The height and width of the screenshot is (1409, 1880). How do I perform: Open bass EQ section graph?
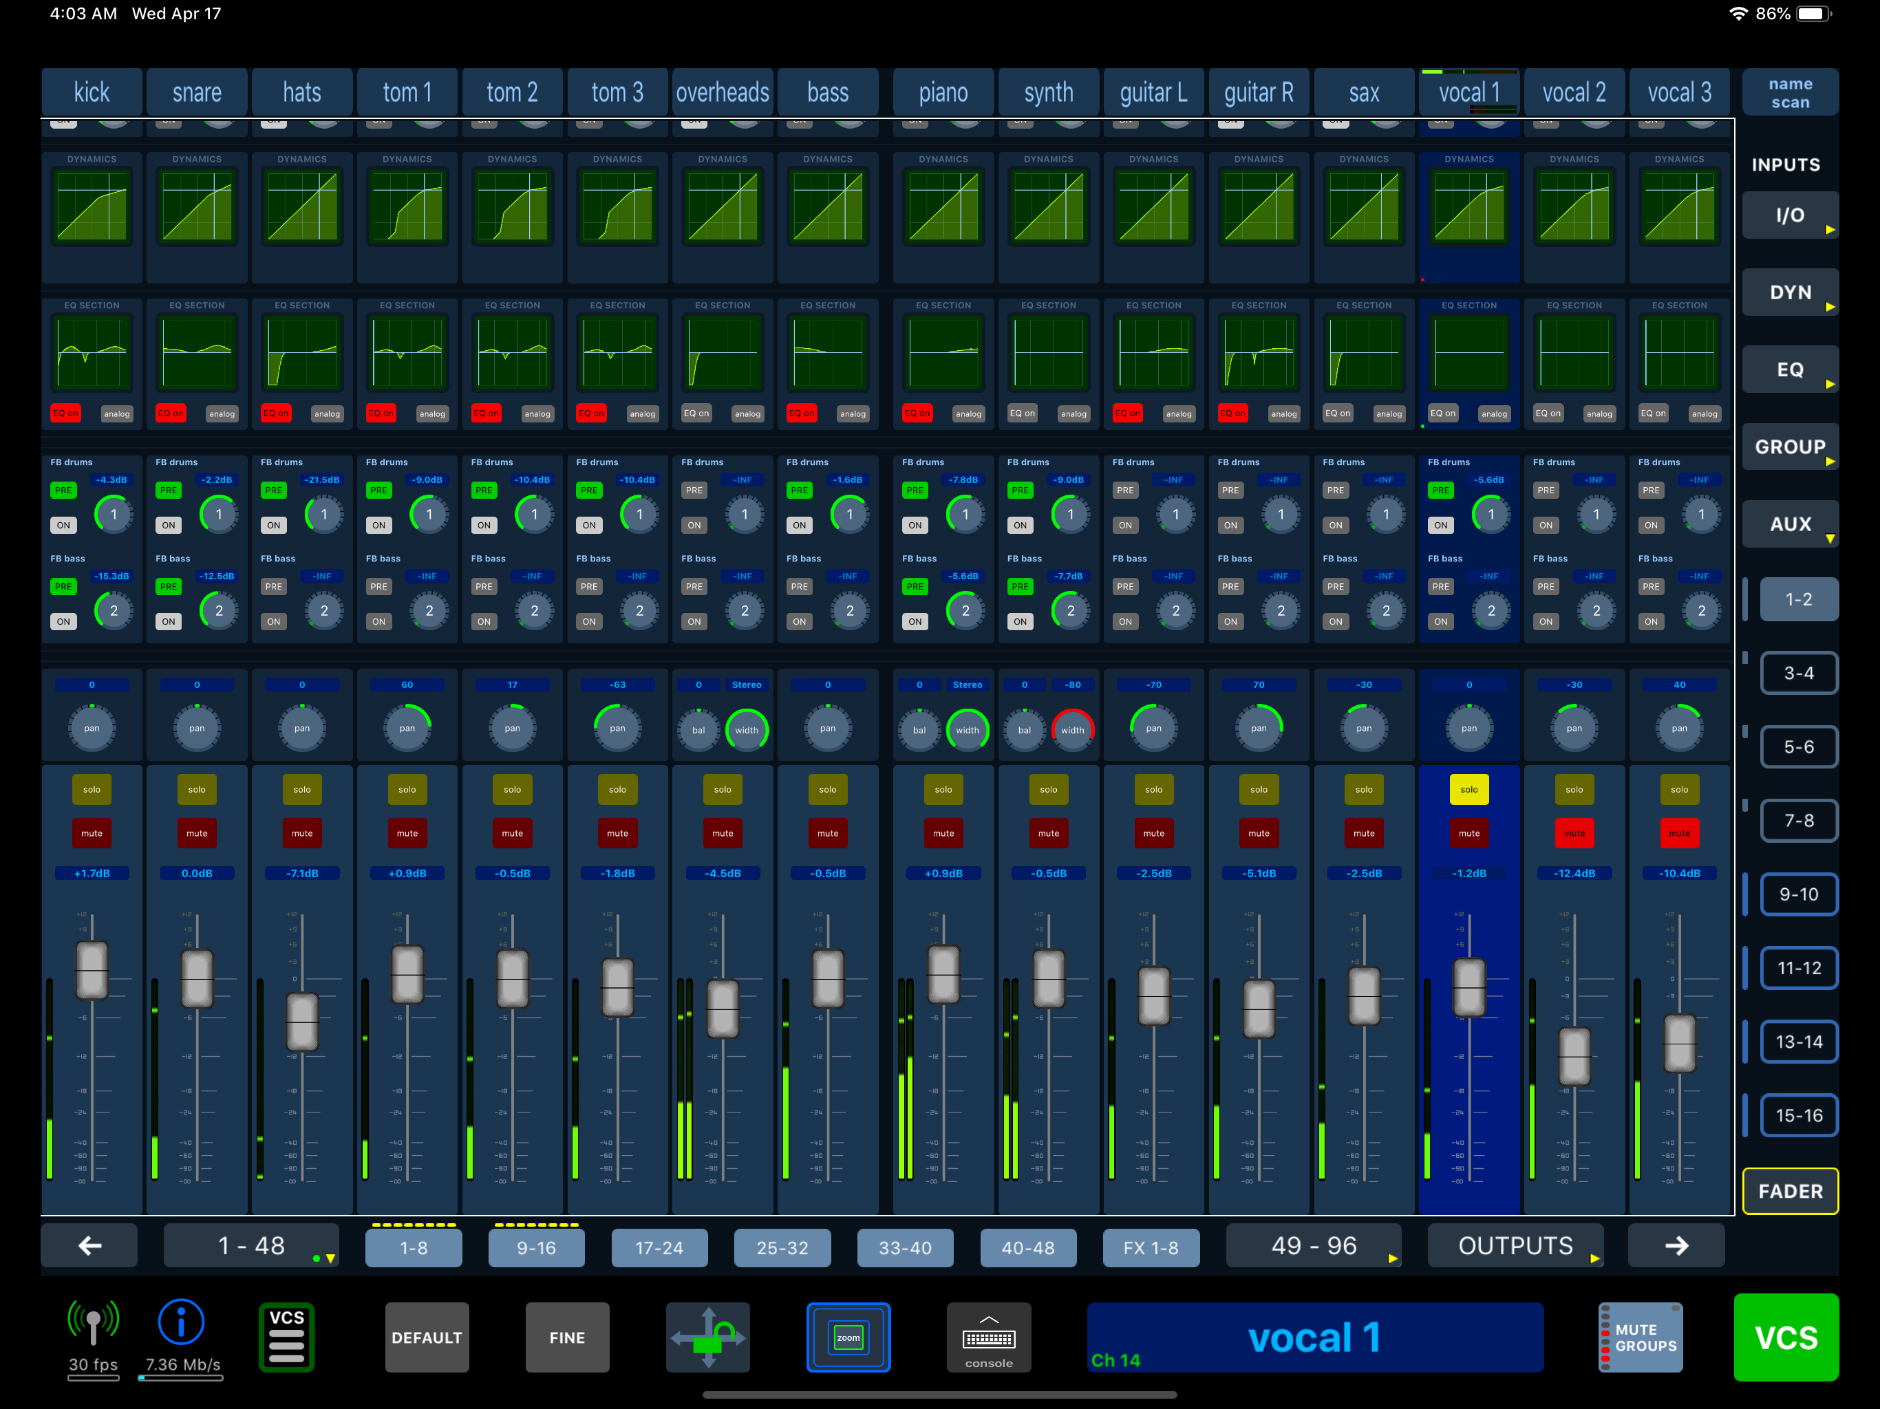click(x=828, y=353)
